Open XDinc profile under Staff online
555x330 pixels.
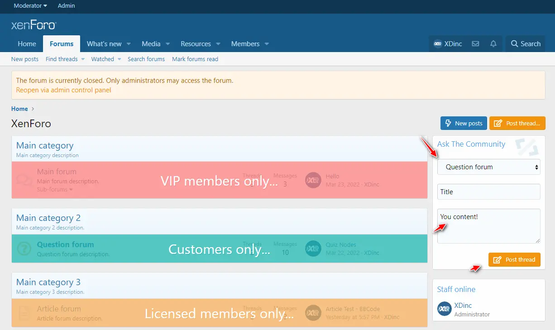click(x=463, y=306)
